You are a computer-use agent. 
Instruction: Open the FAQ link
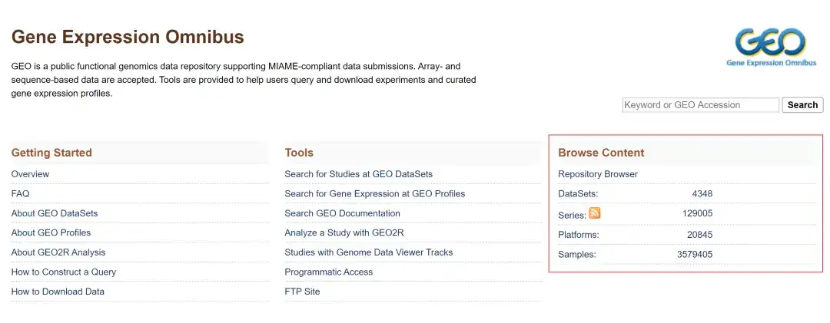pos(20,194)
